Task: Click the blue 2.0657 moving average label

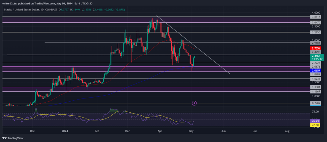Action: tap(315, 71)
